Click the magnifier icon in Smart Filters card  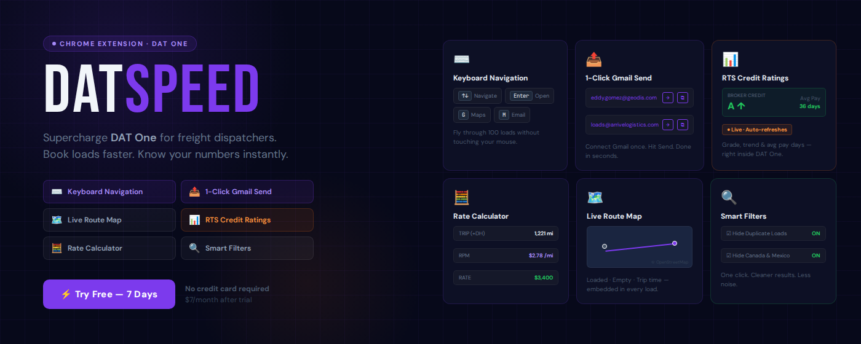(729, 198)
